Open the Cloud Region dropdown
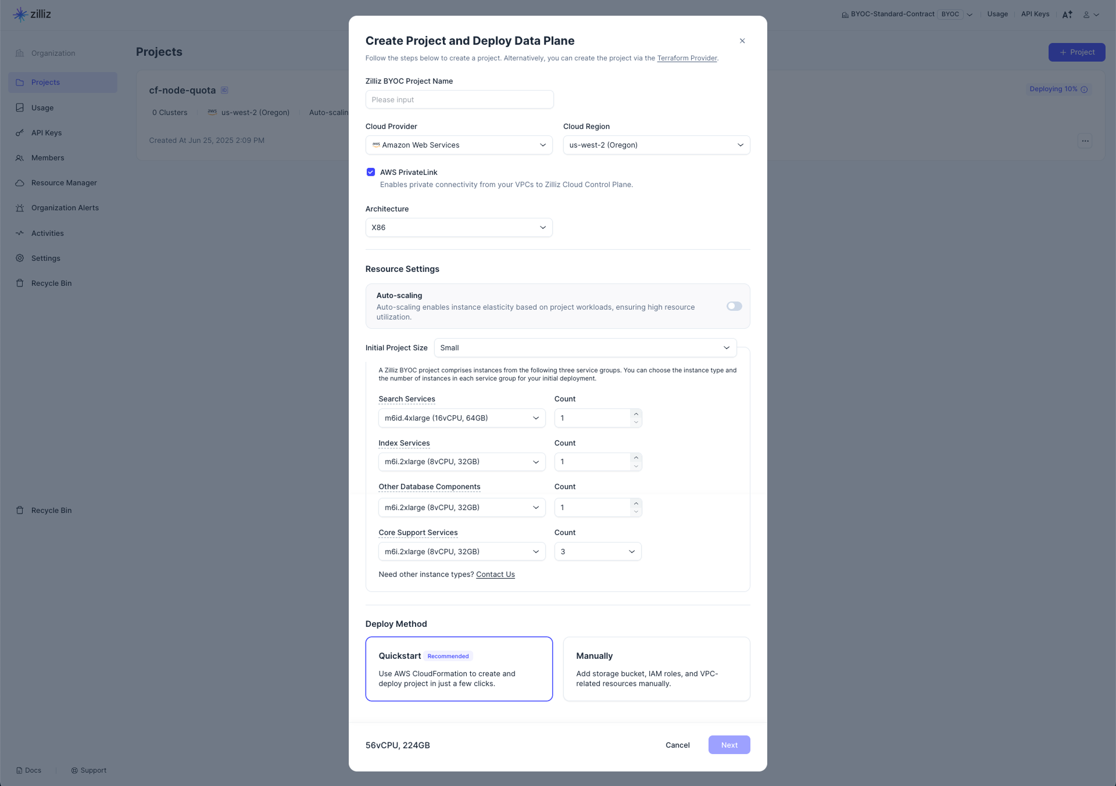The width and height of the screenshot is (1116, 786). [656, 145]
